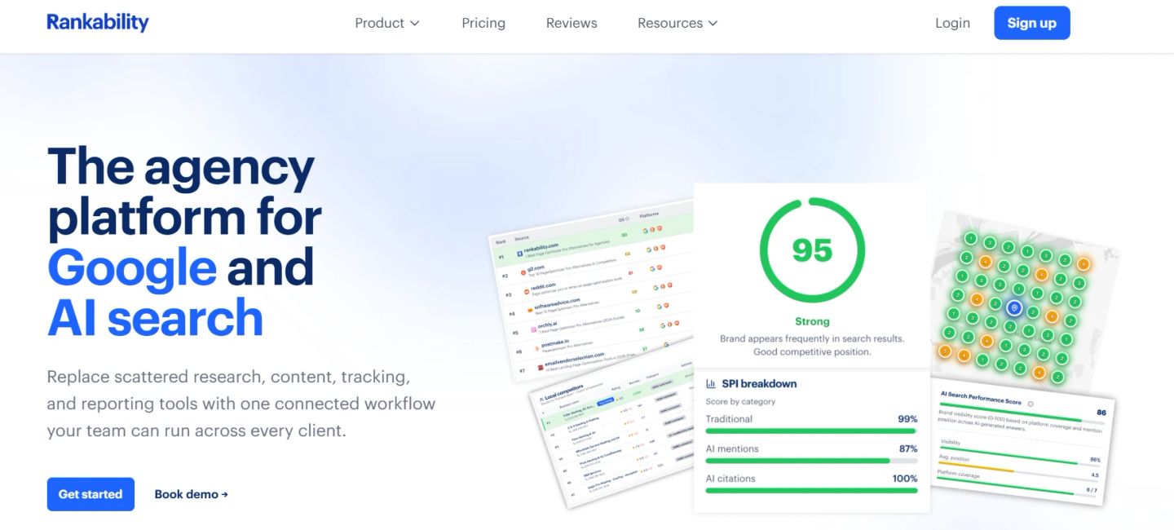The height and width of the screenshot is (530, 1174).
Task: Click the "100%" value
Action: pos(905,479)
